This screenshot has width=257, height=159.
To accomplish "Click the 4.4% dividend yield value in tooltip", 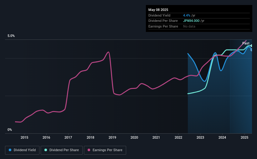I will pos(187,15).
